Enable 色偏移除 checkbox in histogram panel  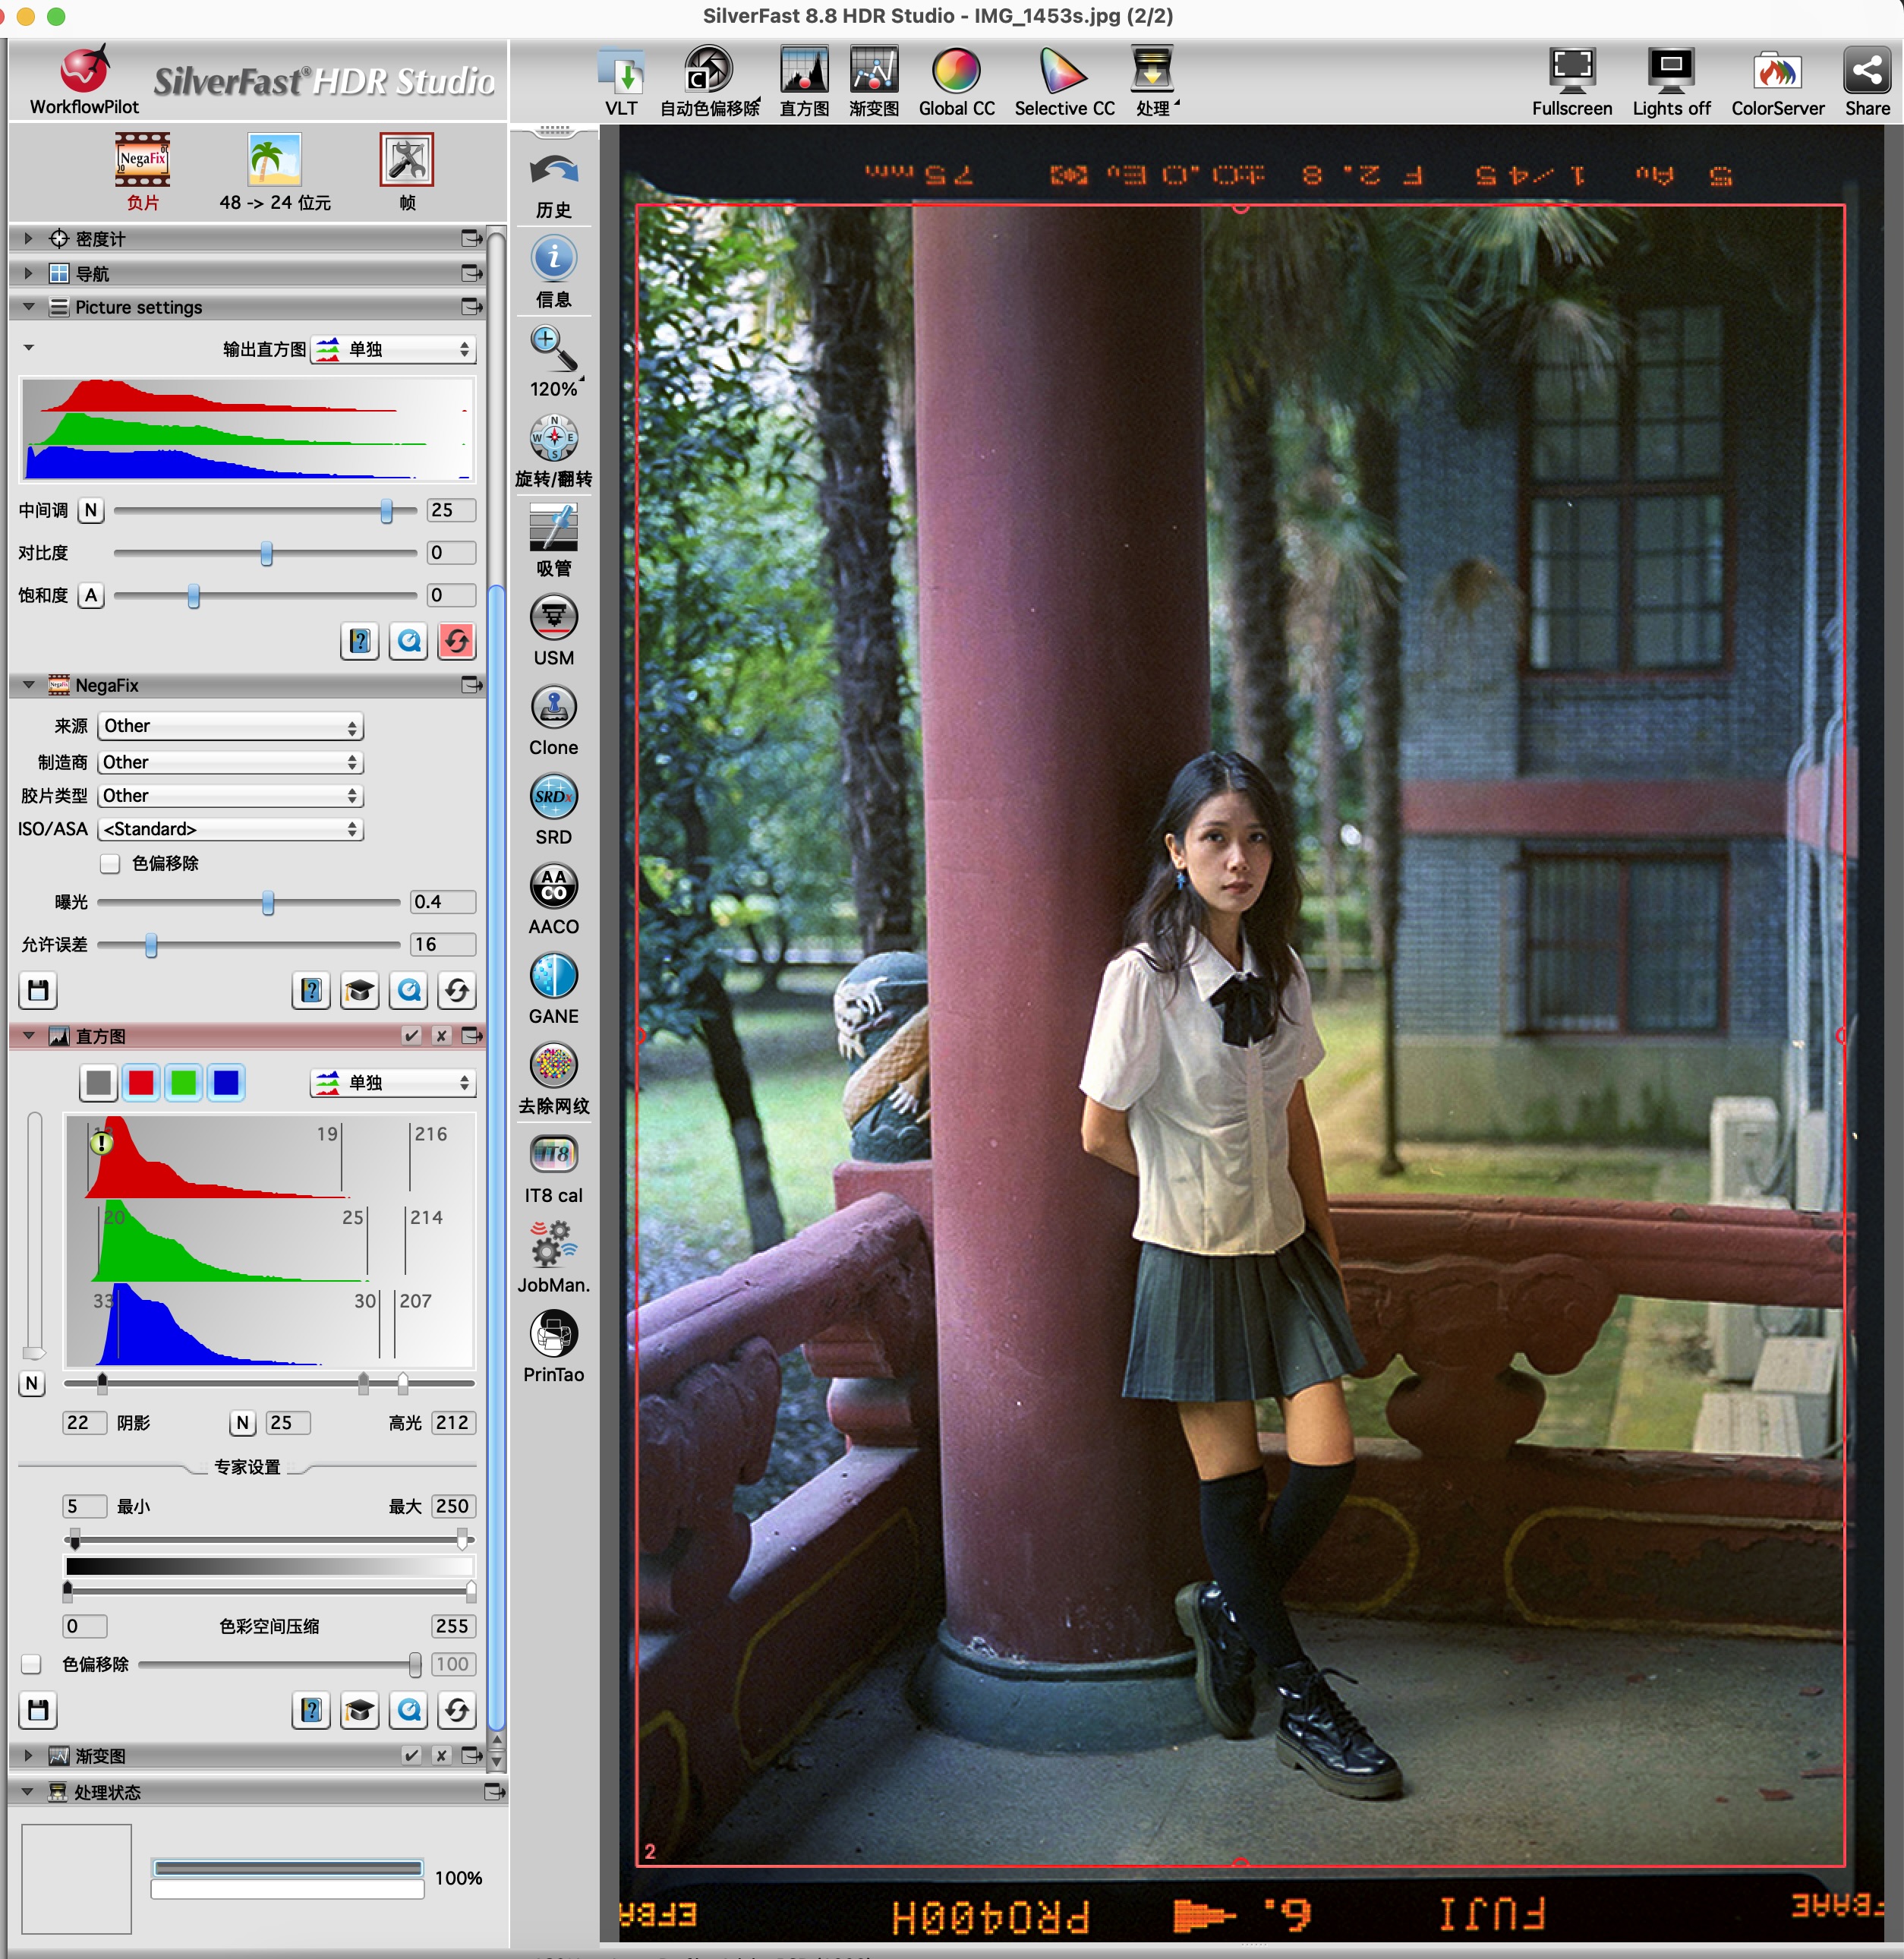tap(32, 1664)
